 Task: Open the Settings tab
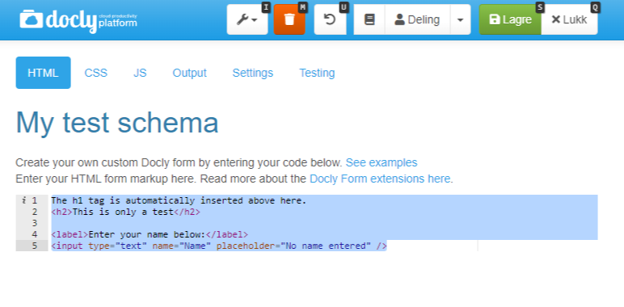[253, 73]
